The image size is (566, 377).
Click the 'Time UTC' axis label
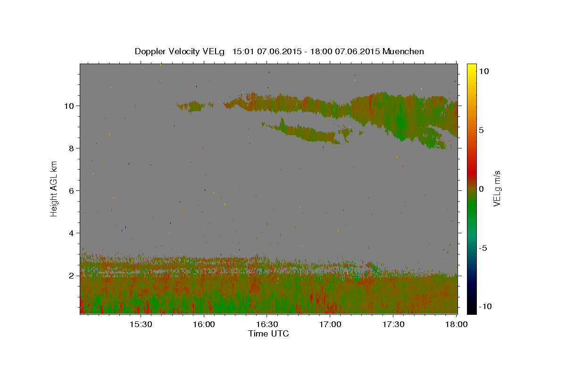coord(268,334)
